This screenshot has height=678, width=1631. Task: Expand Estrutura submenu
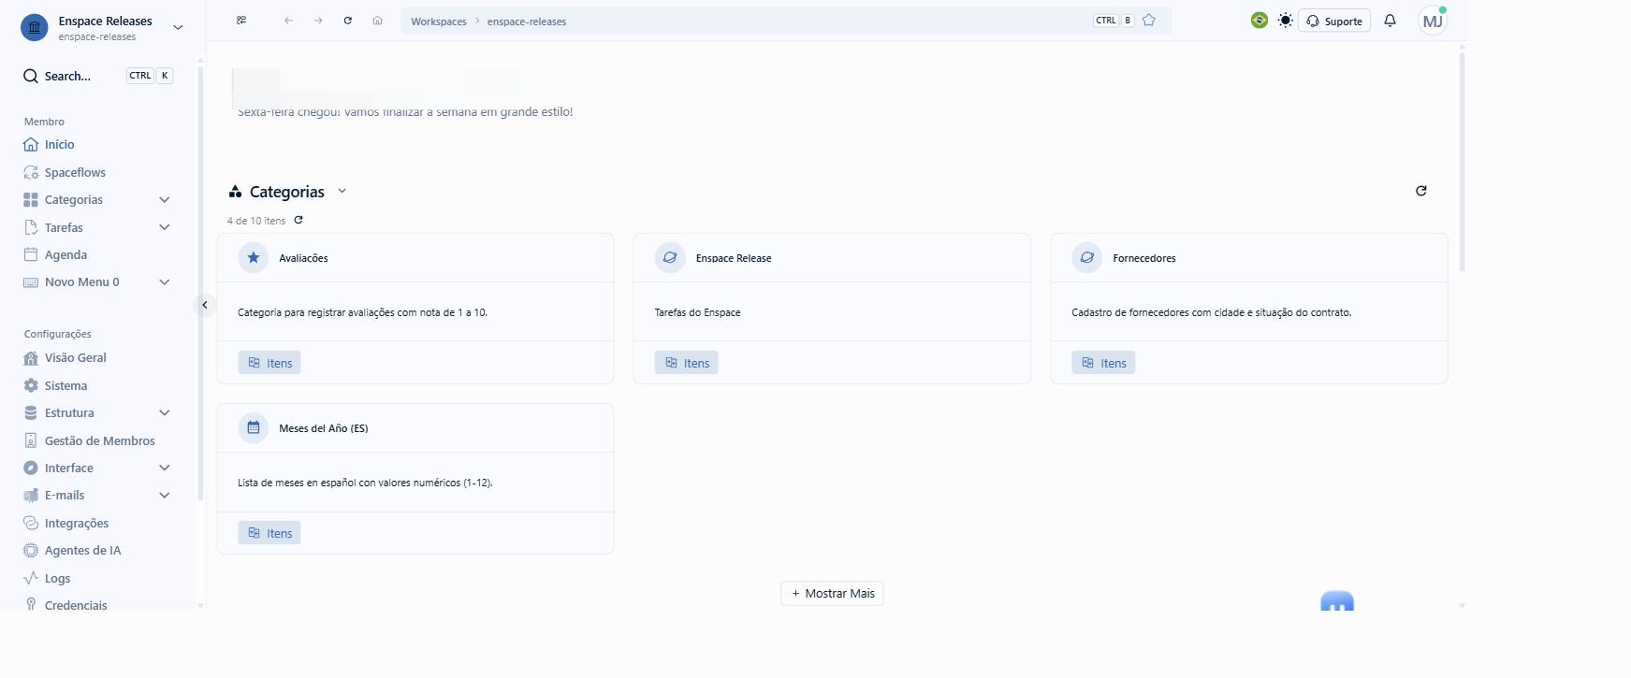coord(165,413)
